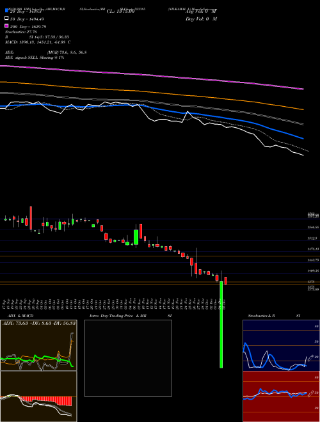Click the red RSI chart panel
This screenshot has height=422, width=320.
coord(281,396)
